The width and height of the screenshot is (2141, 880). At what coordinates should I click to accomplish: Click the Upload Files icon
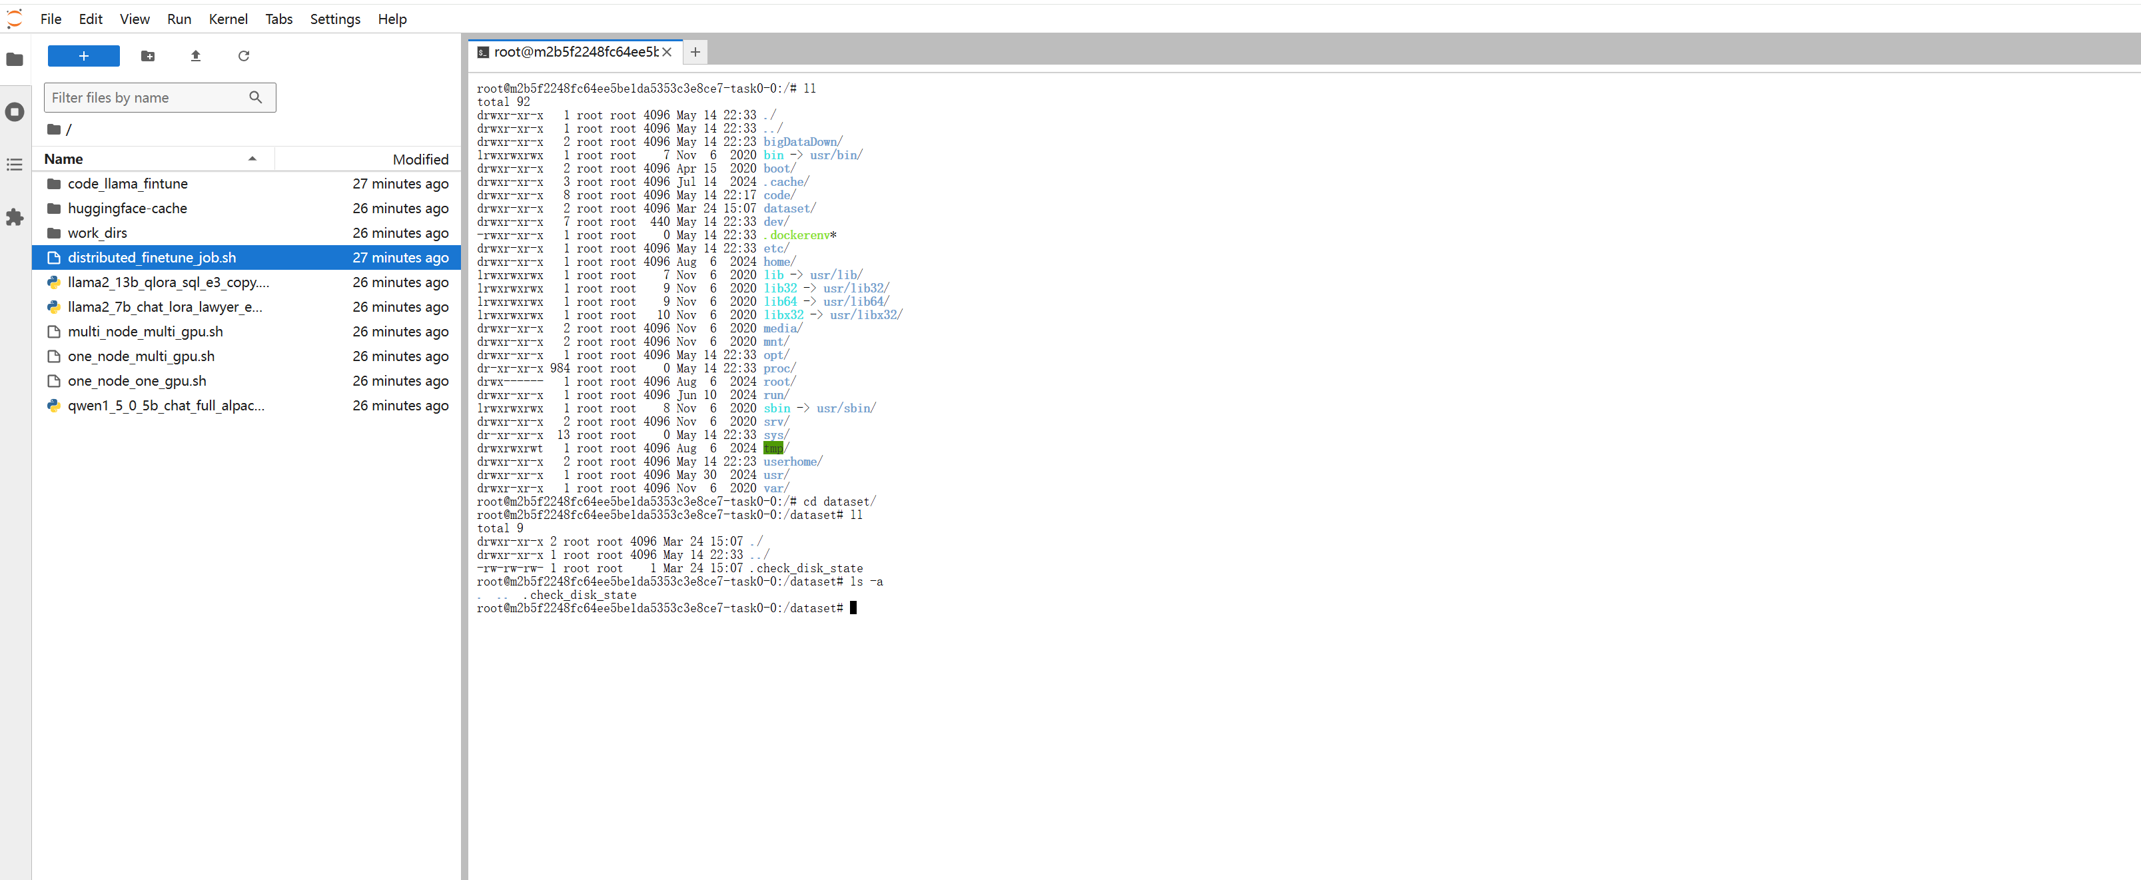195,56
